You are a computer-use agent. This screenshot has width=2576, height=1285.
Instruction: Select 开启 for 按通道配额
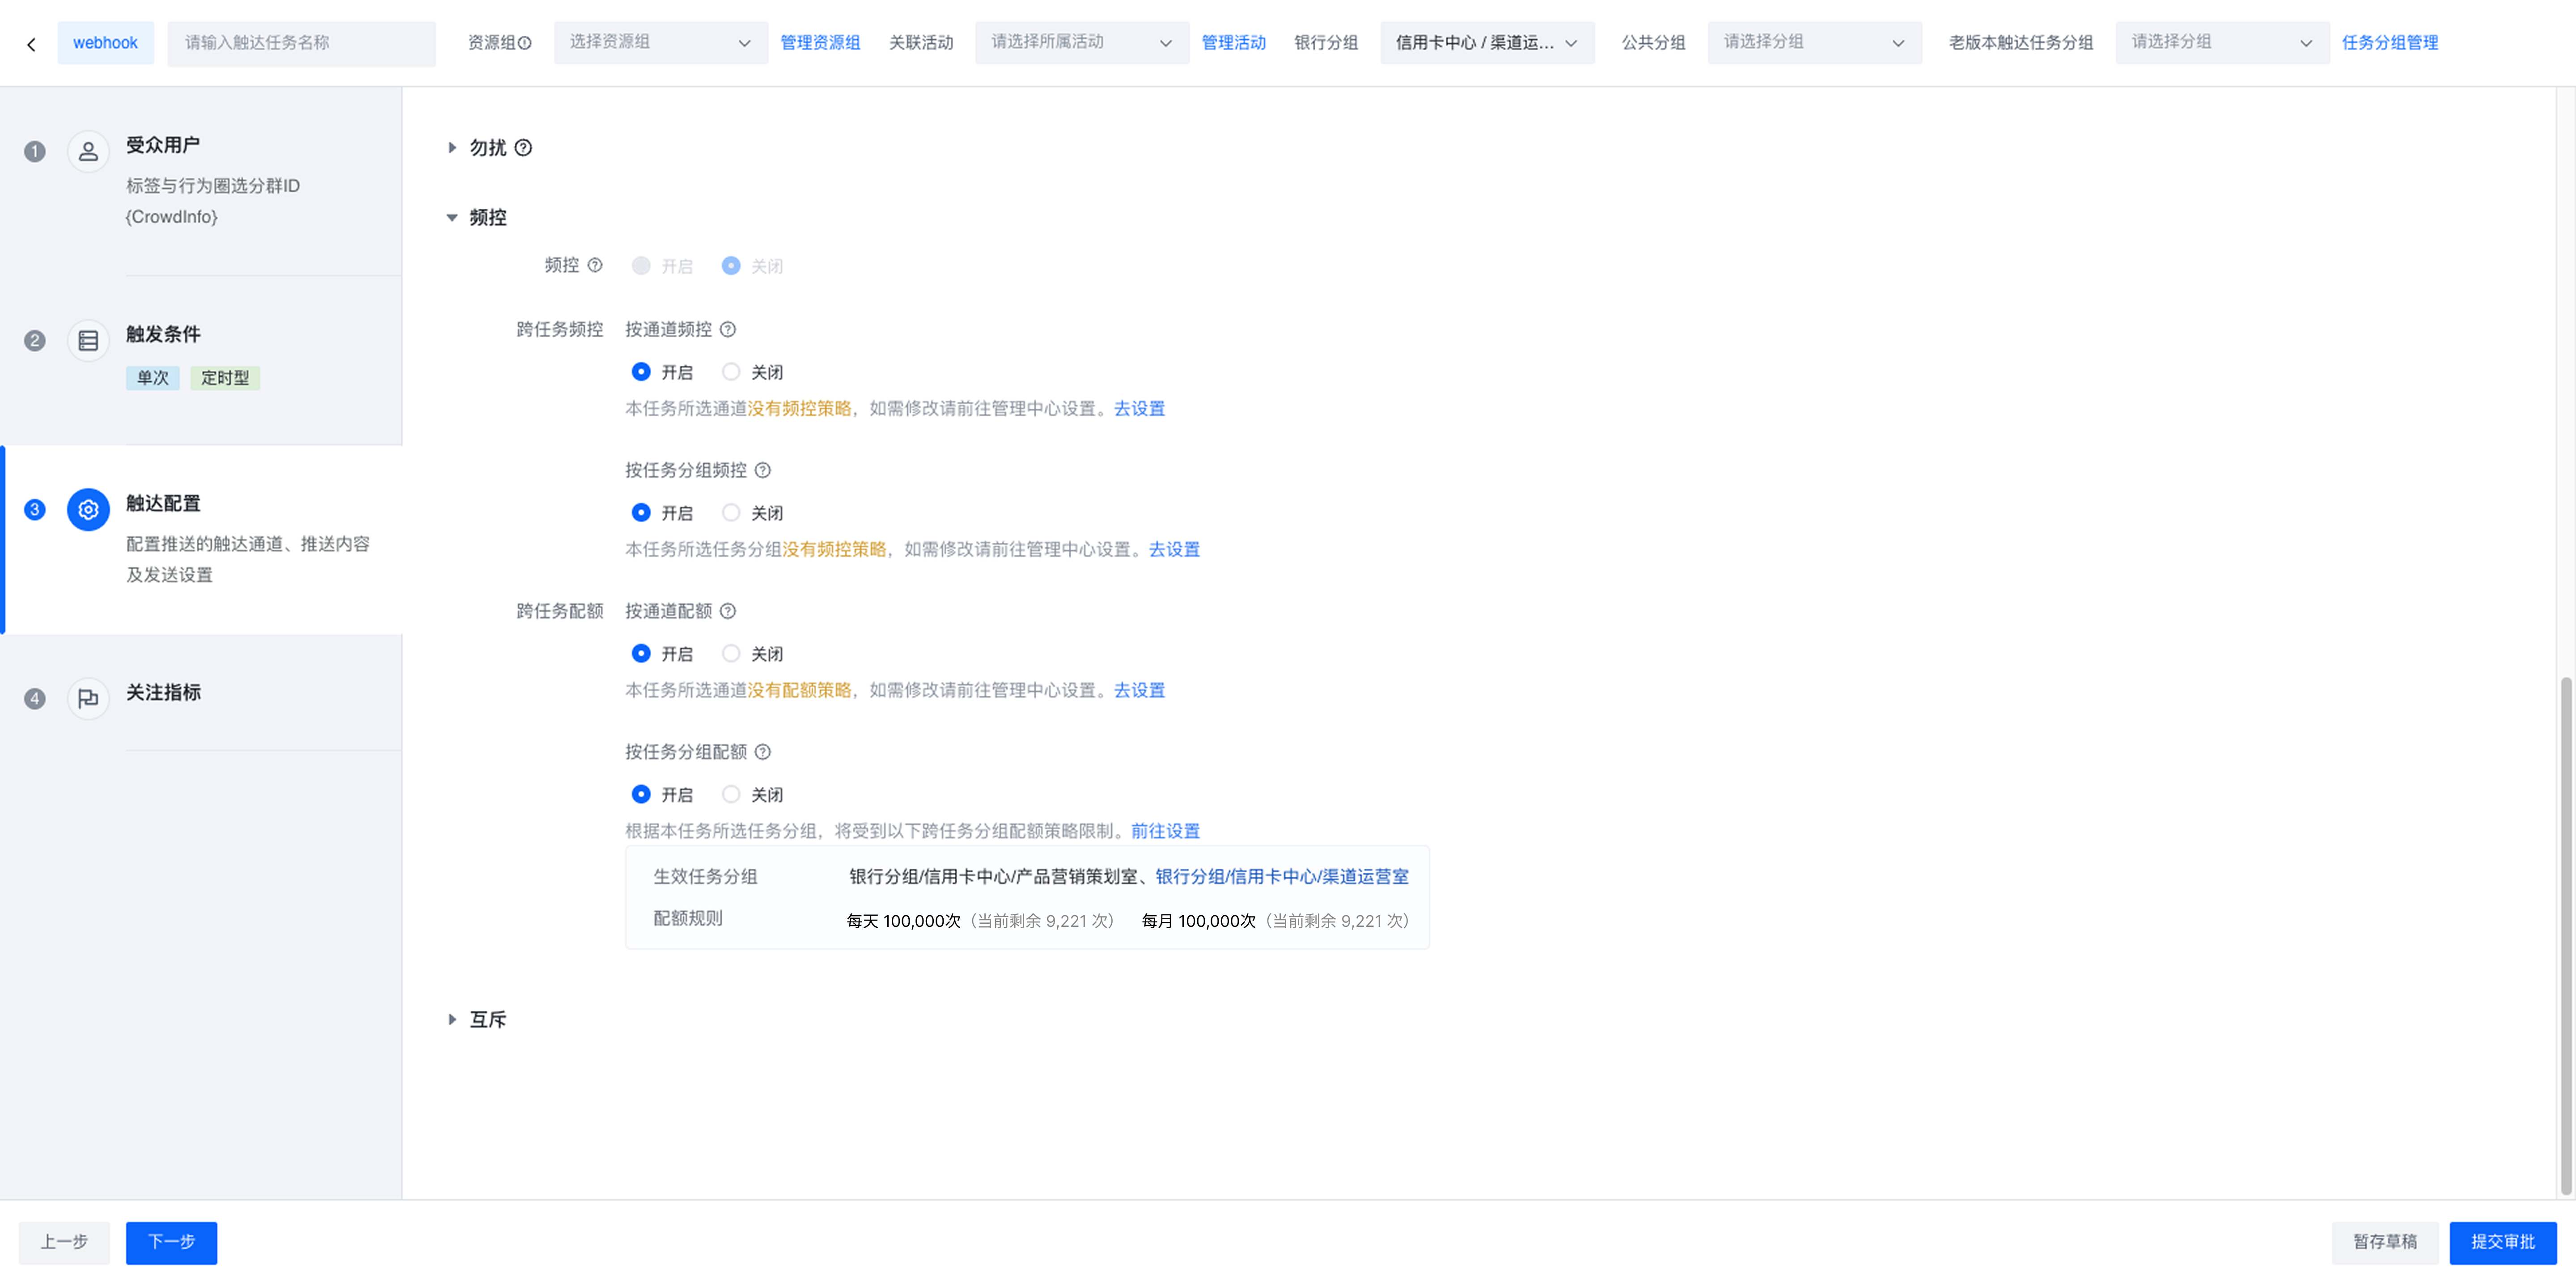(x=641, y=654)
